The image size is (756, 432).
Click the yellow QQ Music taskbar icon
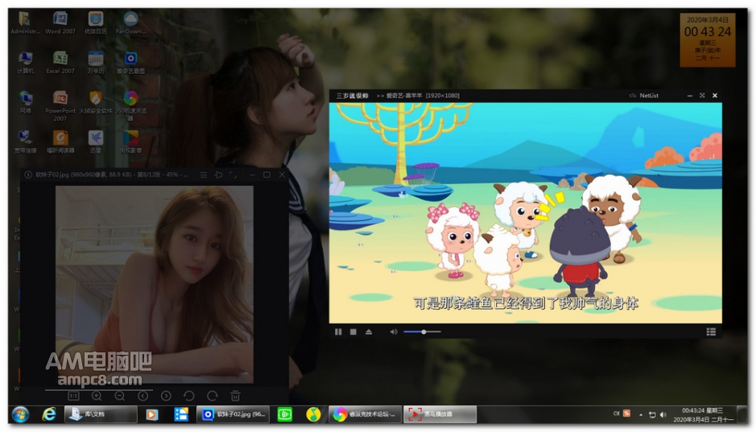(313, 414)
